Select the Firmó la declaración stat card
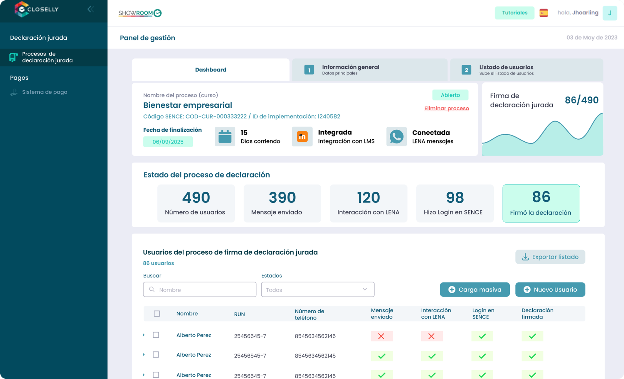This screenshot has width=624, height=379. tap(541, 203)
